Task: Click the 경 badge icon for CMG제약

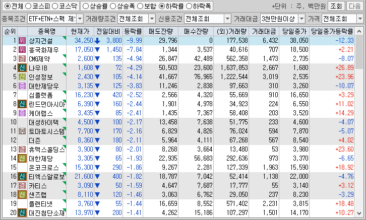Action: point(22,59)
